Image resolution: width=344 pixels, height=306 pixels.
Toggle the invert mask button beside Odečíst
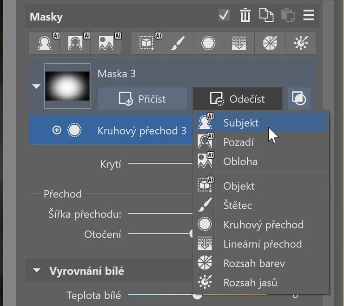coord(299,99)
